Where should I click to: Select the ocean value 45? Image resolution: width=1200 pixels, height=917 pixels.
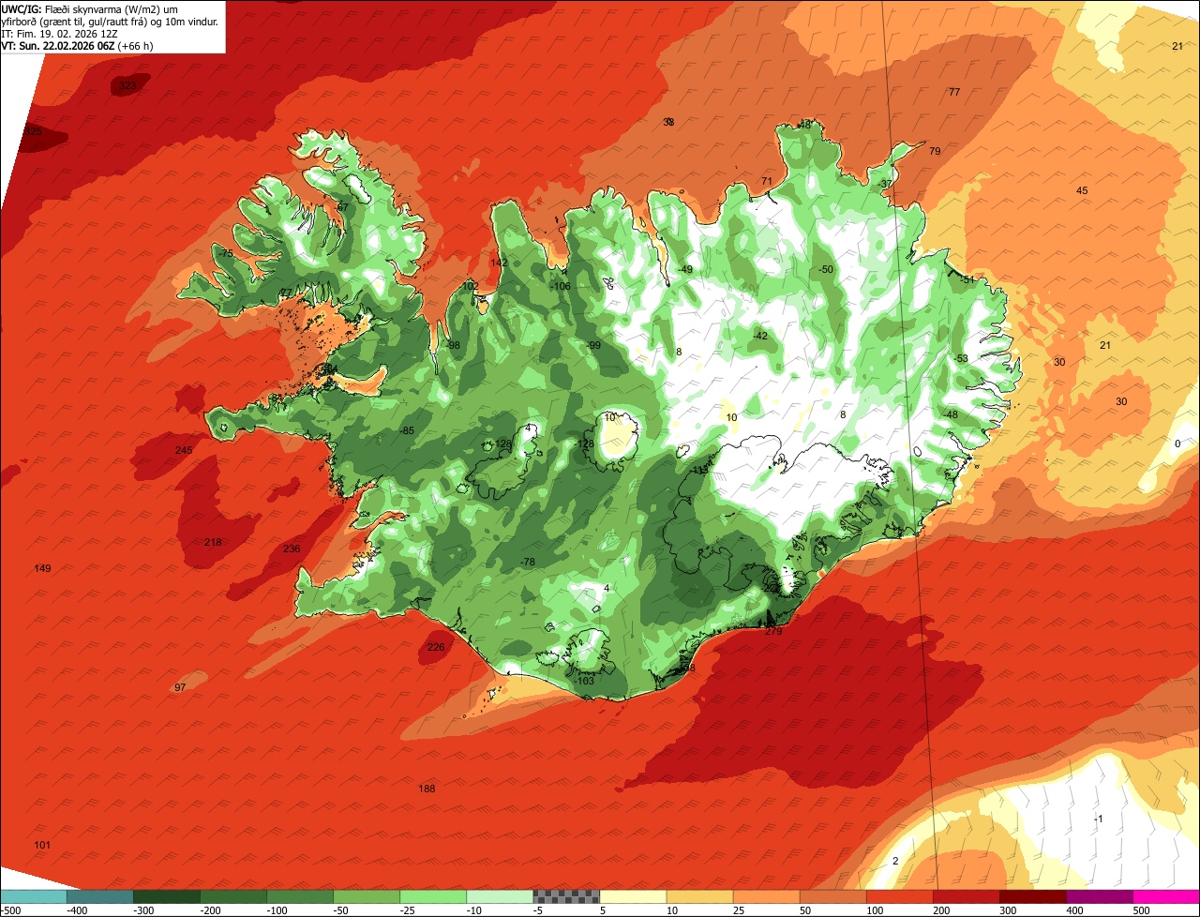click(x=1082, y=190)
